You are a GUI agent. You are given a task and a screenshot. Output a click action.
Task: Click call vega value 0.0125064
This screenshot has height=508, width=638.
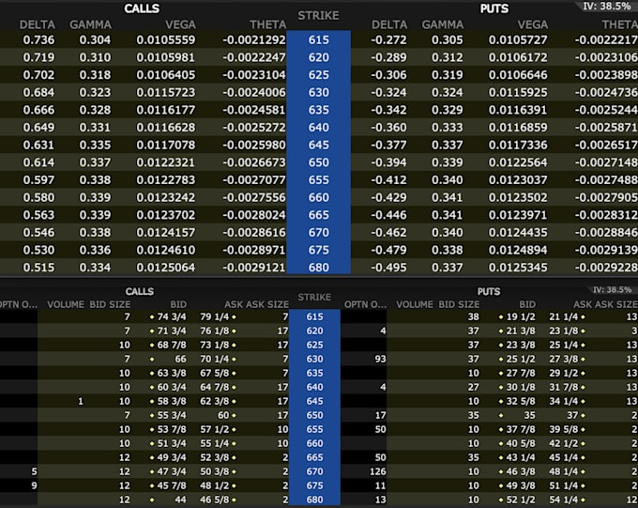coord(166,268)
